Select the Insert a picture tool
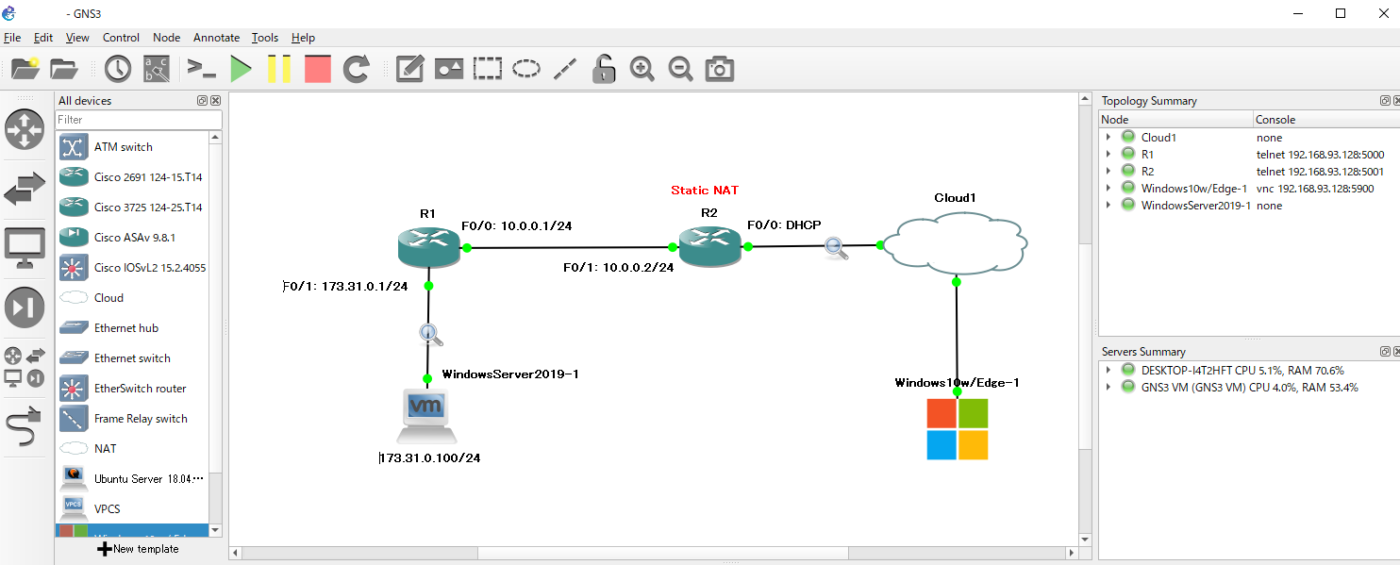1400x565 pixels. [448, 69]
